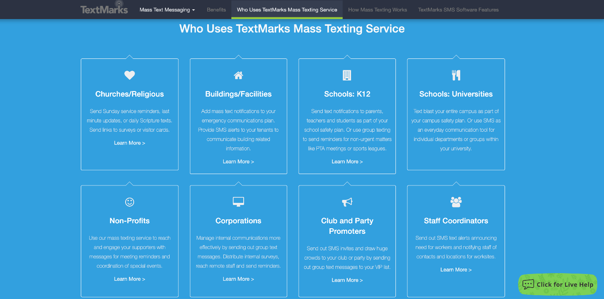Open How Mass Texting Works nav item
604x299 pixels.
pos(378,10)
